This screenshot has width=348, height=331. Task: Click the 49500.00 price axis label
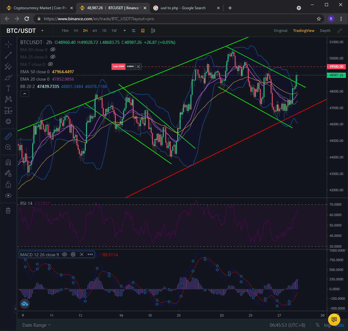(x=336, y=67)
